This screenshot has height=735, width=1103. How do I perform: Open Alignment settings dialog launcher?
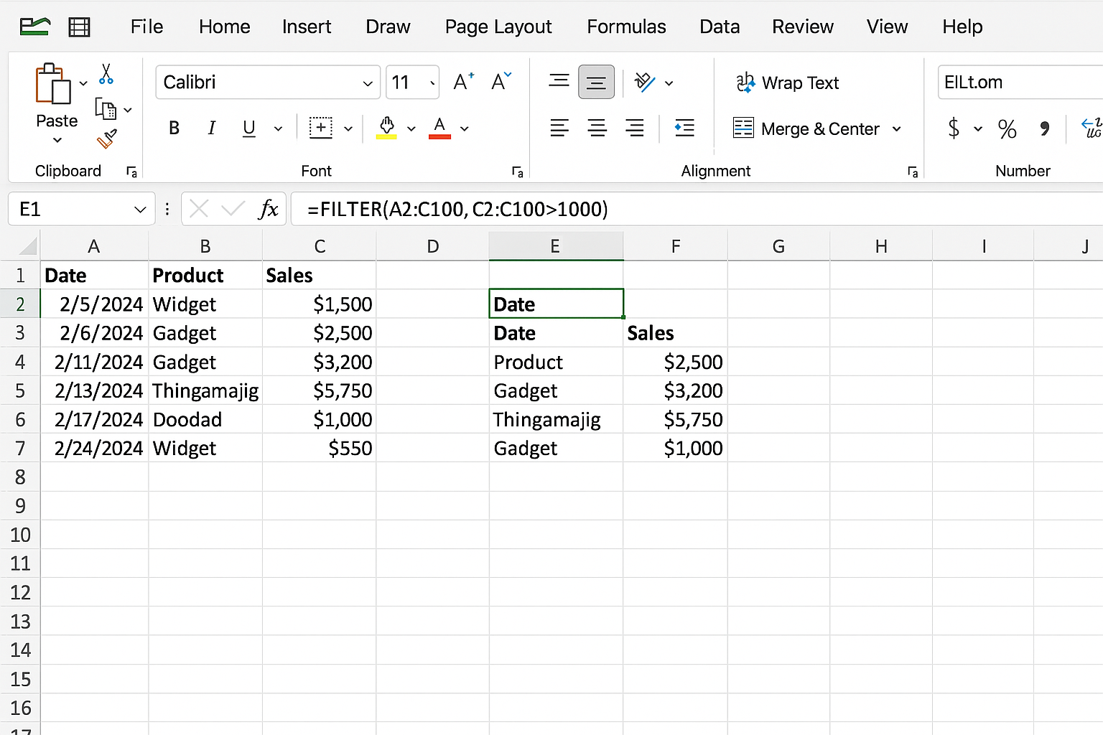coord(913,172)
